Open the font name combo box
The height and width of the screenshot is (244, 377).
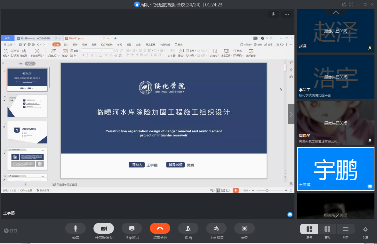(x=92, y=51)
